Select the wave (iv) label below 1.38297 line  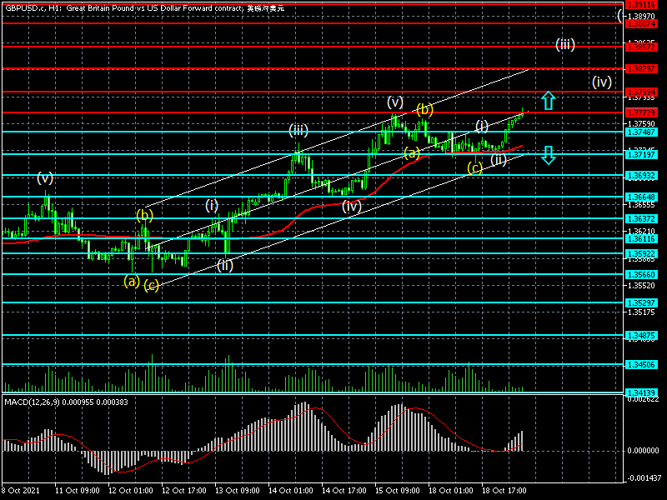[x=602, y=82]
